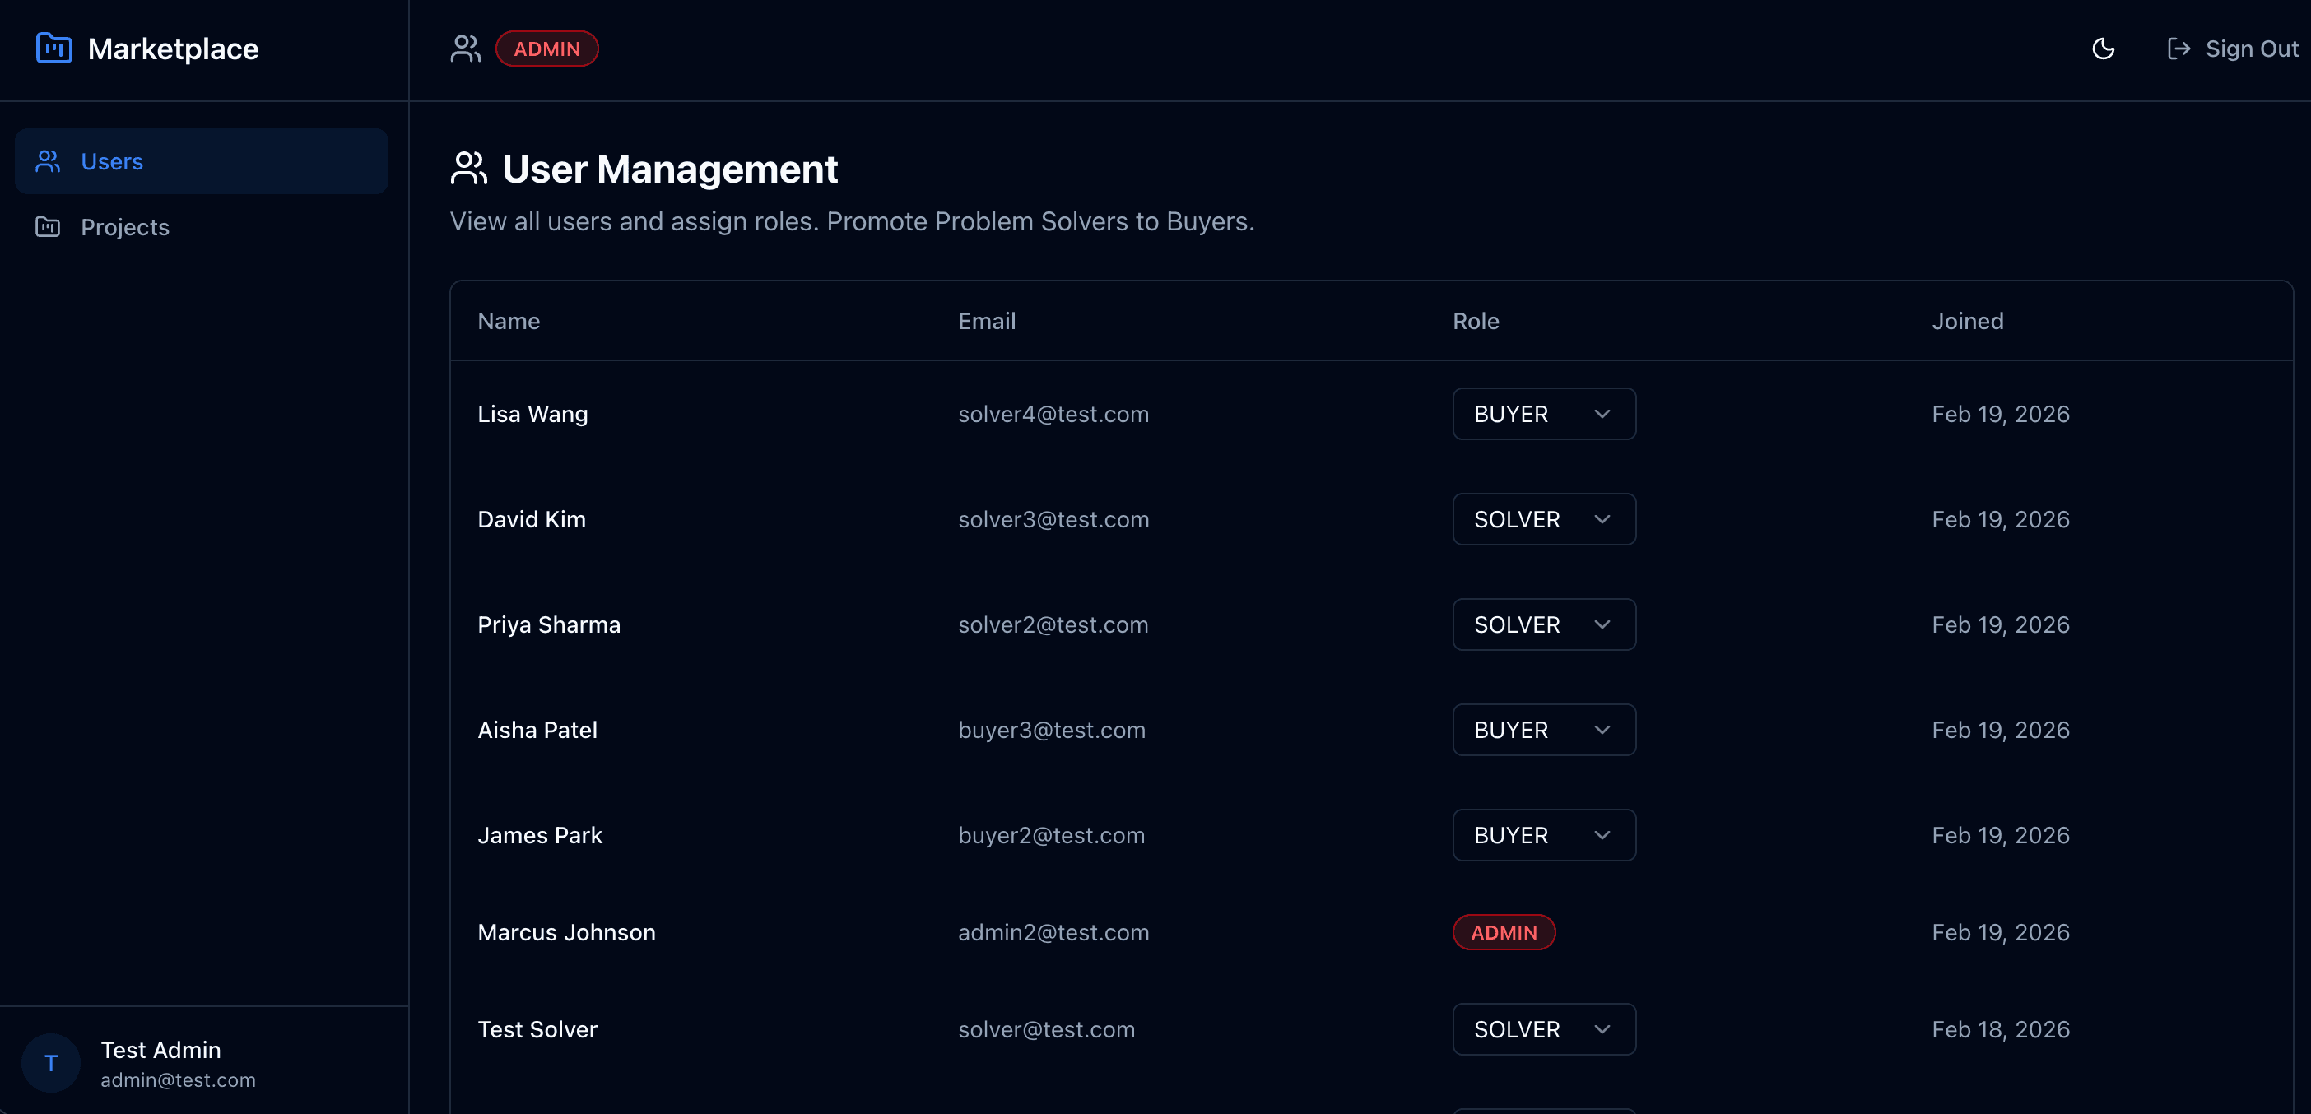Navigate to the Projects section
The height and width of the screenshot is (1114, 2311).
125,227
